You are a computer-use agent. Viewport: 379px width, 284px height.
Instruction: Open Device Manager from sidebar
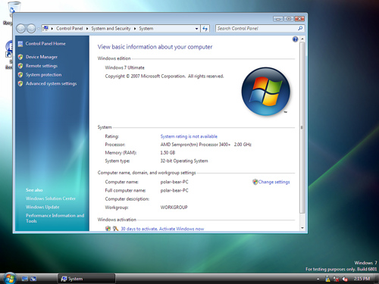(x=42, y=57)
